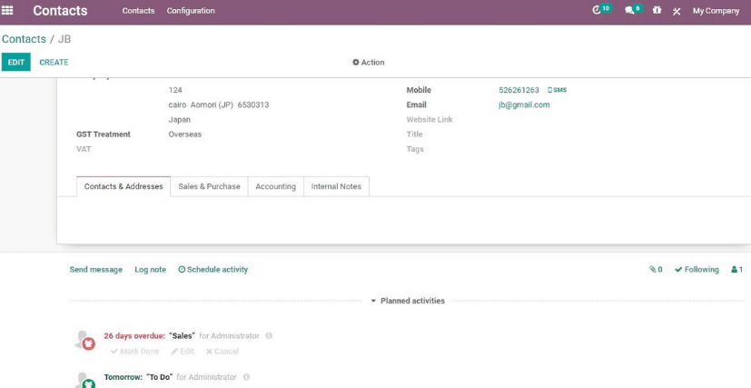Click the gift icon in top bar
Image resolution: width=751 pixels, height=388 pixels.
coord(657,11)
